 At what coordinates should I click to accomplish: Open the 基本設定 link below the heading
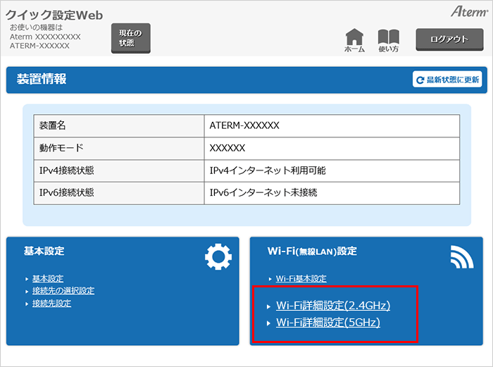pos(47,278)
